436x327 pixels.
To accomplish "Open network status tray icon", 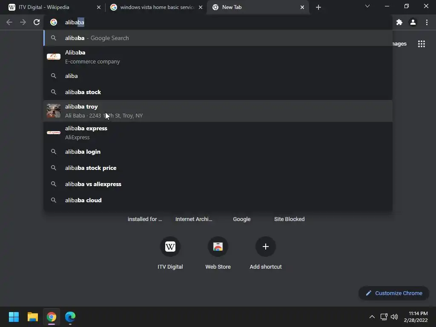I will click(x=384, y=317).
